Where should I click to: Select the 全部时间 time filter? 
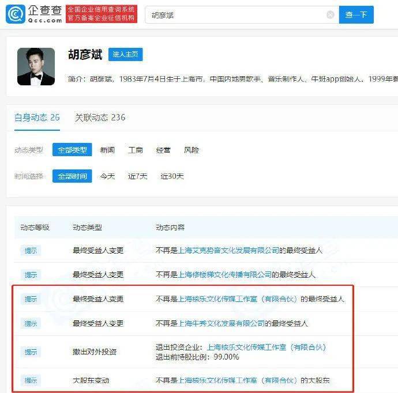(x=72, y=176)
